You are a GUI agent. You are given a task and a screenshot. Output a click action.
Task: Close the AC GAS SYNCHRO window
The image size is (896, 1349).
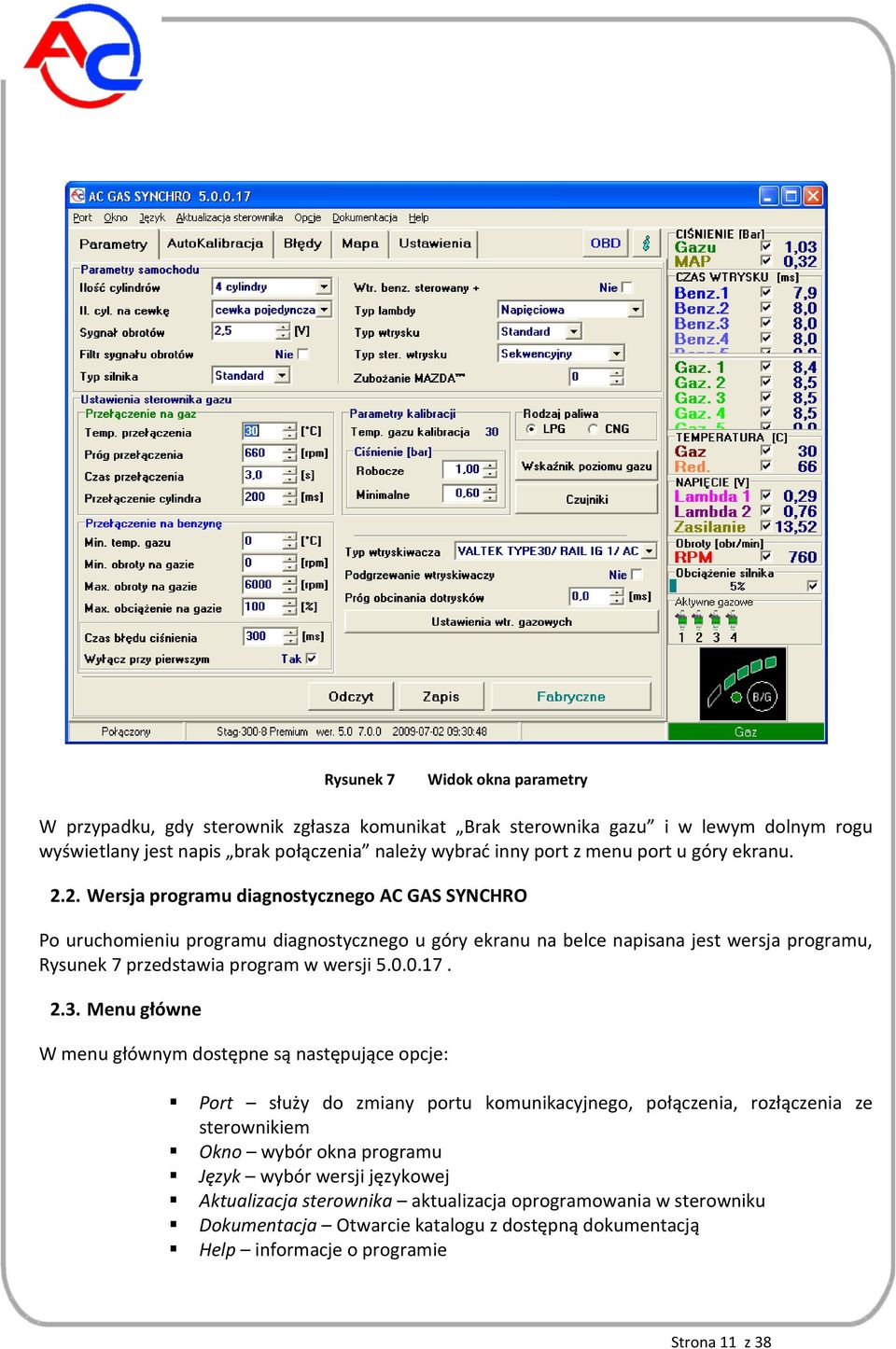pyautogui.click(x=813, y=196)
